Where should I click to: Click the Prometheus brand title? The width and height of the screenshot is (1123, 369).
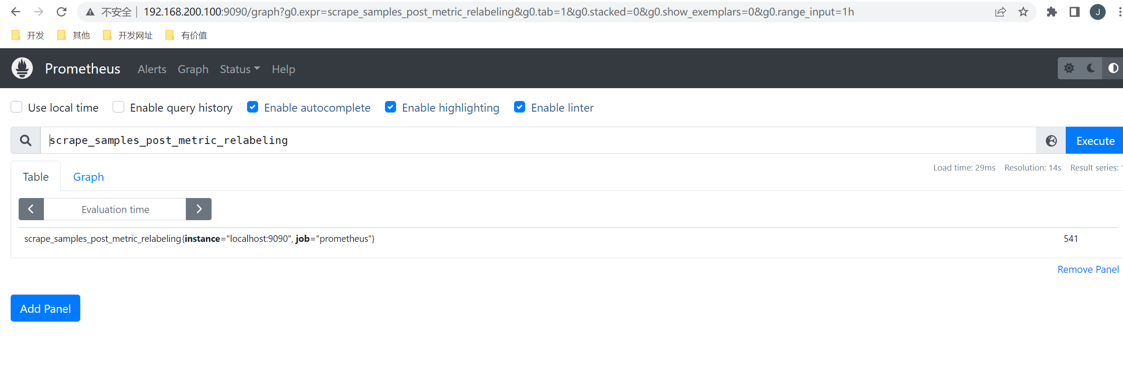82,69
